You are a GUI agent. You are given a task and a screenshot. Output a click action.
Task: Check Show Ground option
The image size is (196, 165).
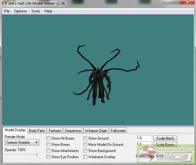[x=85, y=138]
